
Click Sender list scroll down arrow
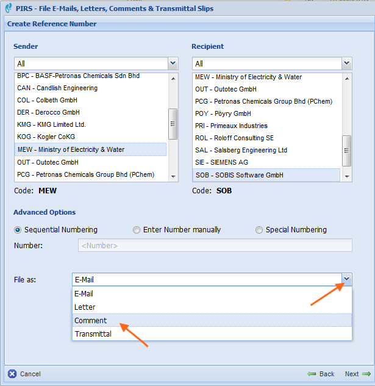click(x=173, y=176)
